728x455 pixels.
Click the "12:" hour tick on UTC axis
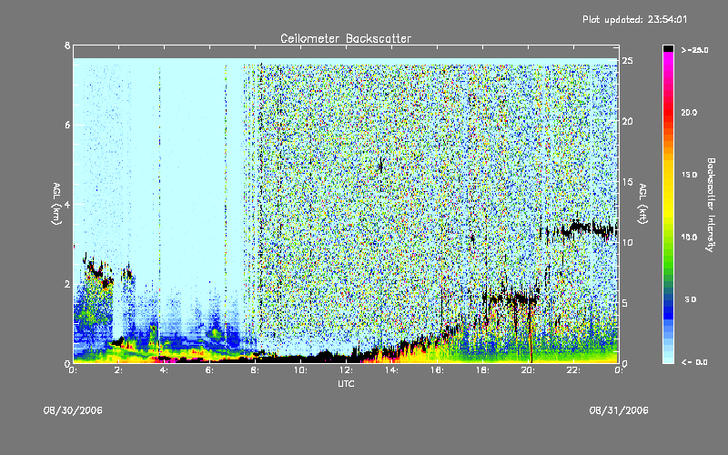click(346, 370)
